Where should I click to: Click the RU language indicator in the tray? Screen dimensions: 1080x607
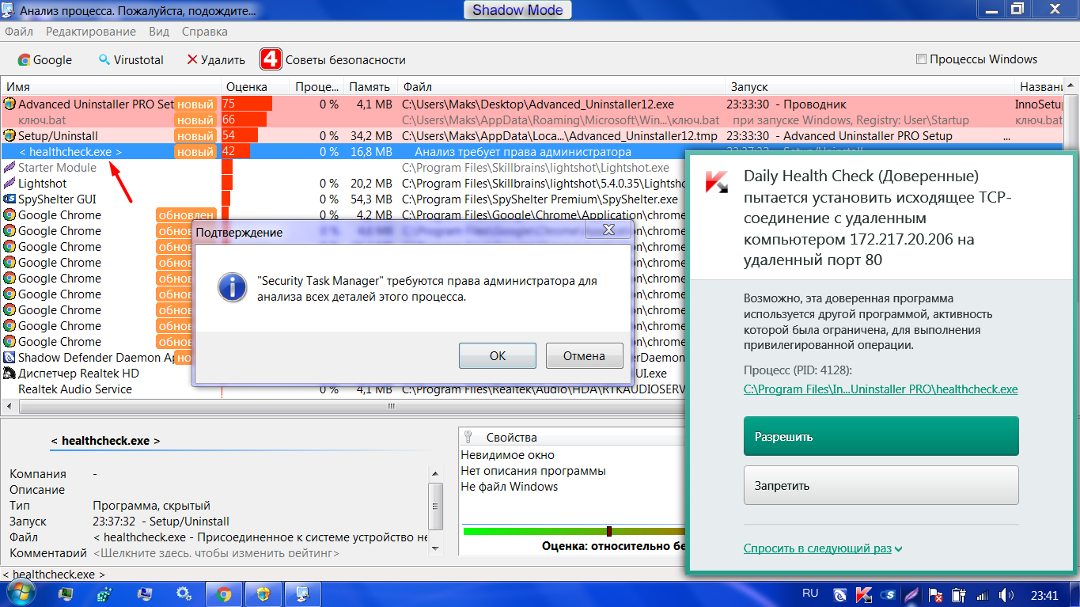[x=810, y=593]
